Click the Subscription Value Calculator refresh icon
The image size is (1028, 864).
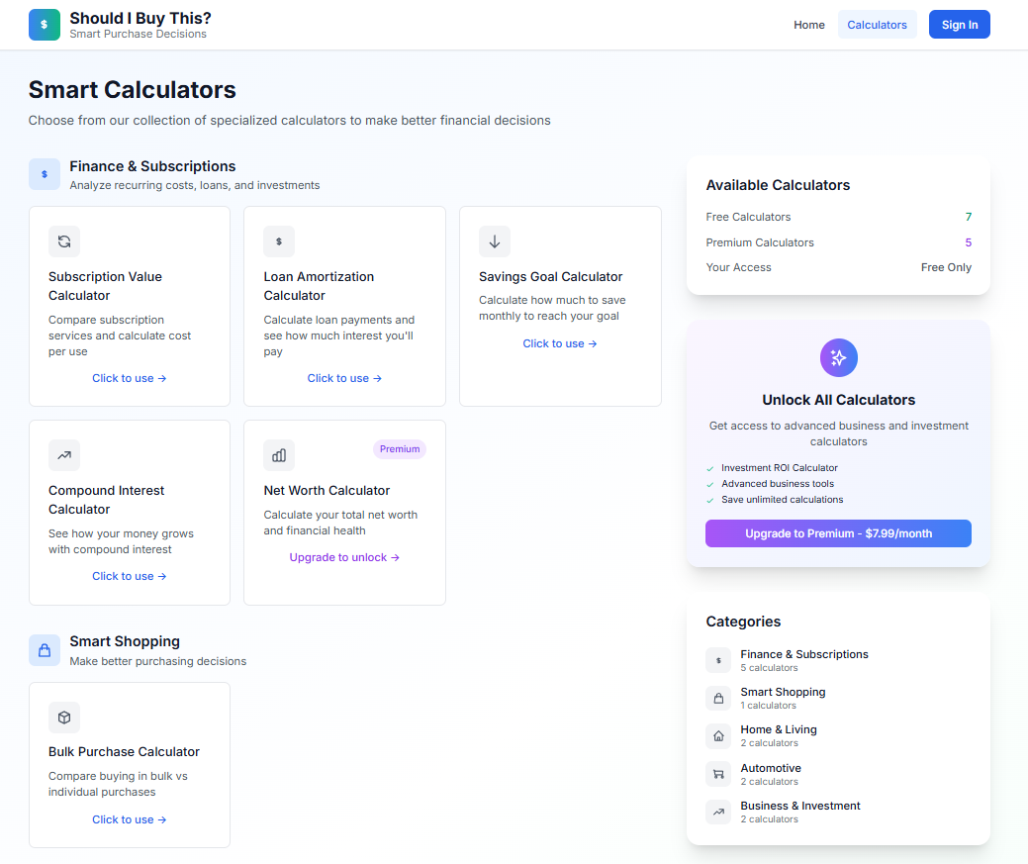tap(64, 241)
